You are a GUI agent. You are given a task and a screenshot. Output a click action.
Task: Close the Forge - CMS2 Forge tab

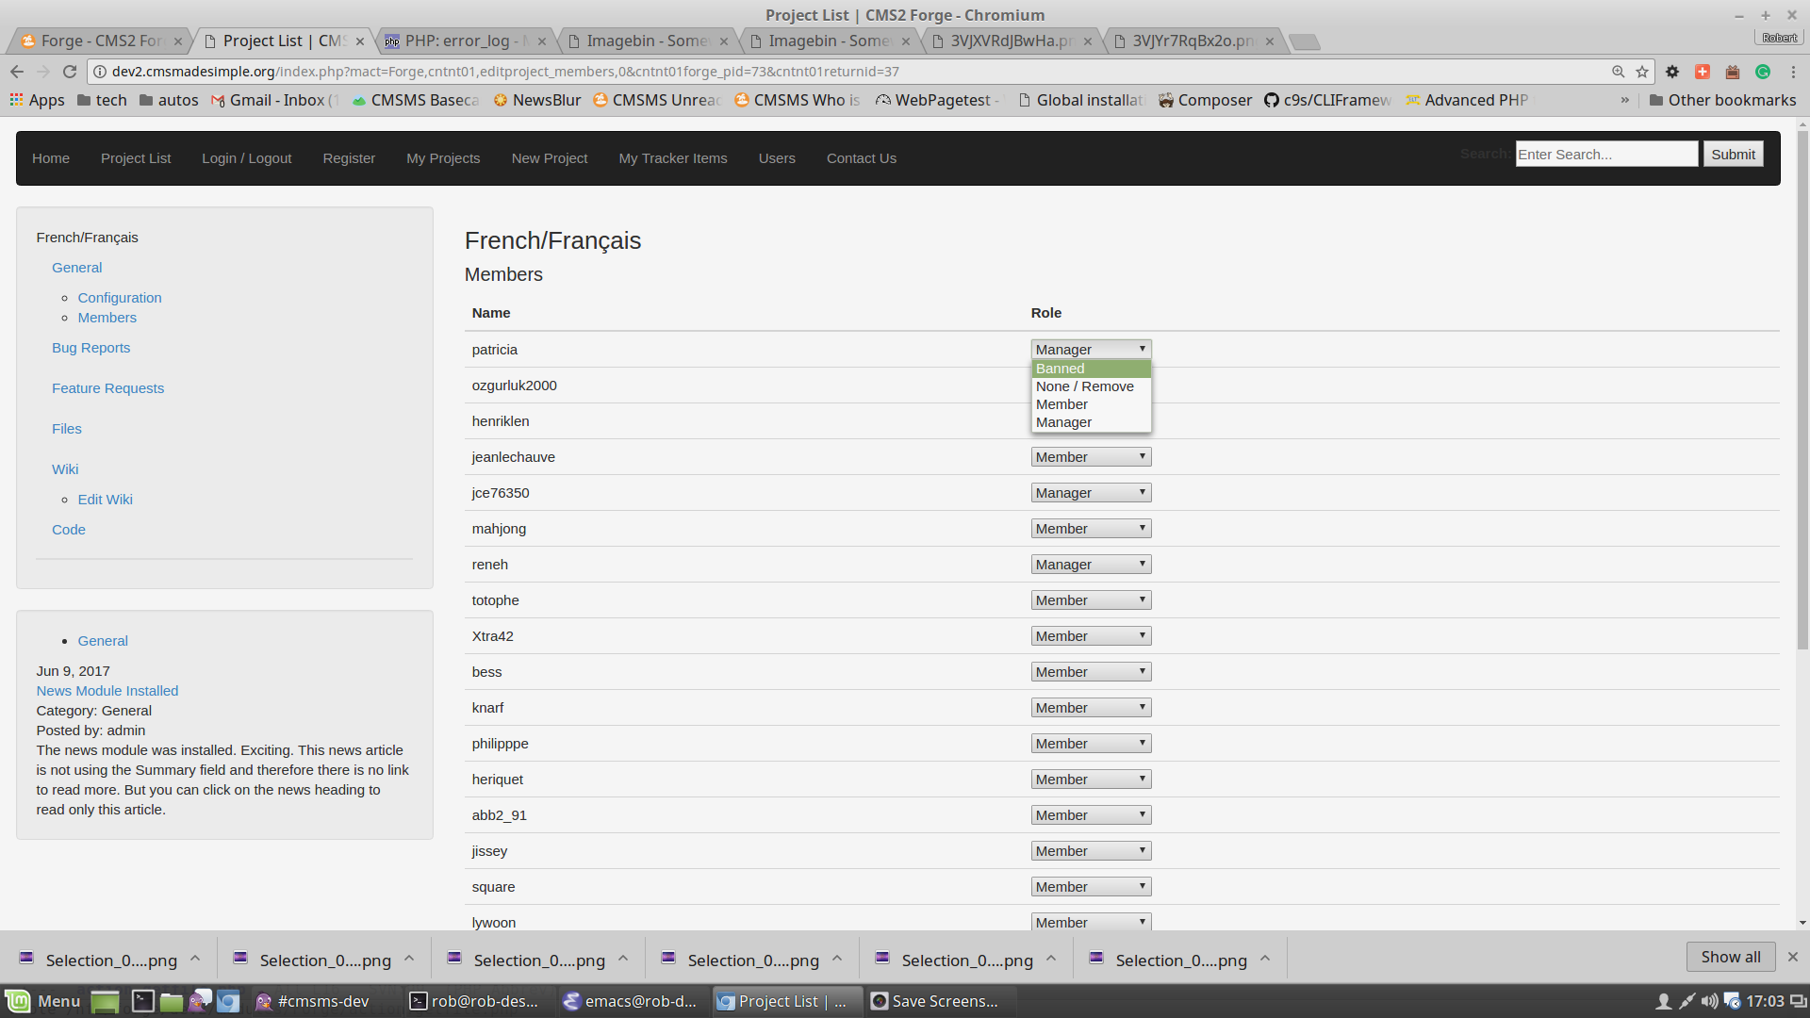[178, 41]
